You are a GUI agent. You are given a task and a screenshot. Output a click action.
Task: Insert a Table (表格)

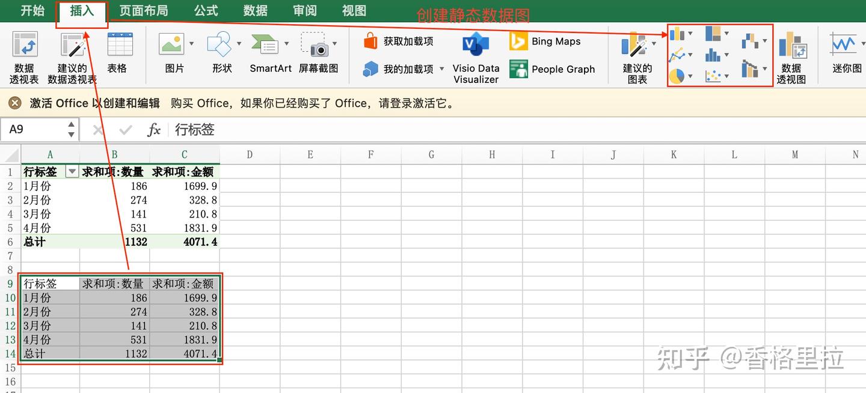click(119, 53)
